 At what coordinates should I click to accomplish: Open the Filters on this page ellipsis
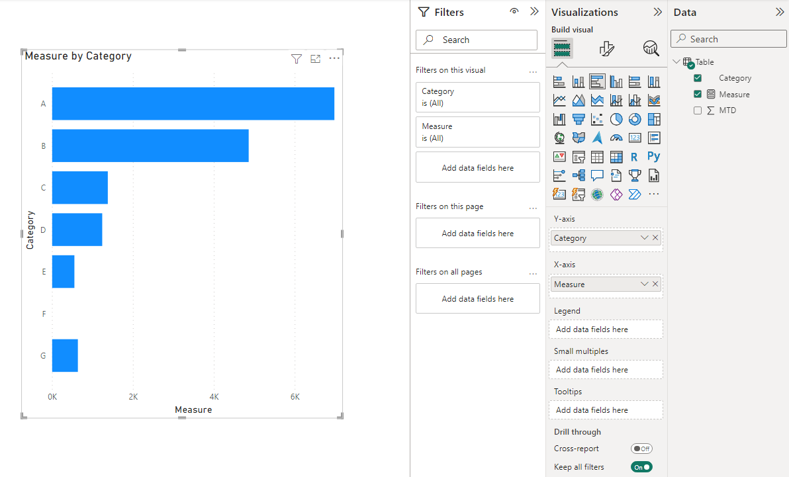(x=533, y=208)
